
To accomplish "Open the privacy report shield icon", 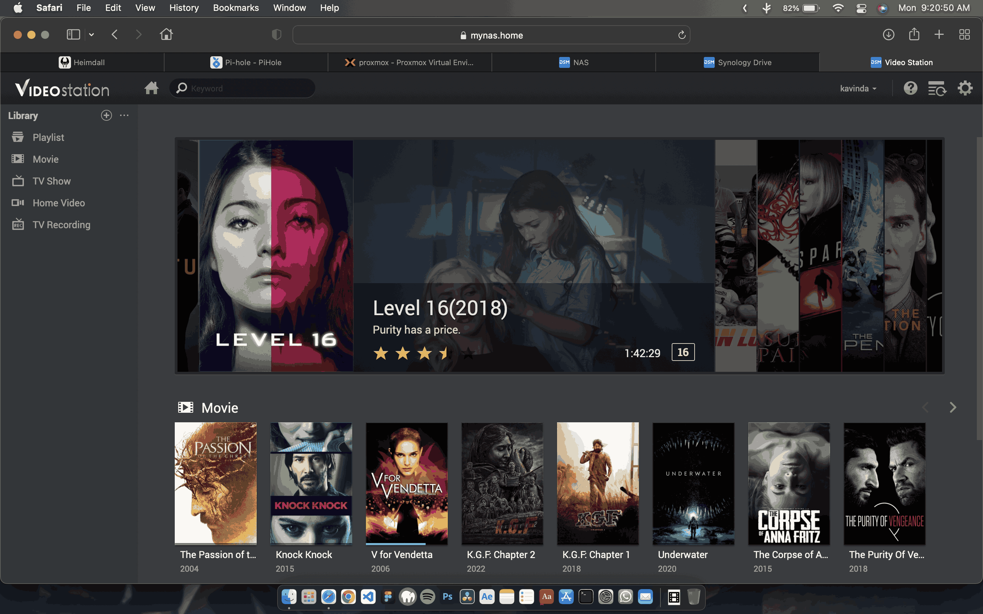I will (x=276, y=34).
